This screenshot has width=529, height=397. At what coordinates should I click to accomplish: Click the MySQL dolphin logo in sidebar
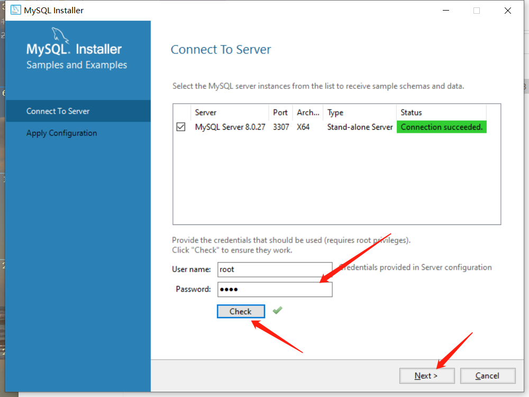pos(60,35)
